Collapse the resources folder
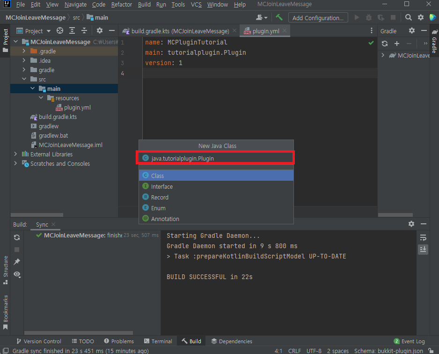The image size is (439, 354). 41,98
